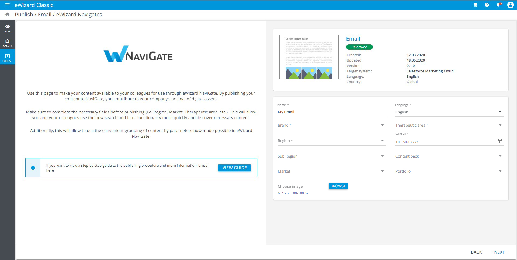Open the View sidebar tab
The width and height of the screenshot is (517, 260).
pyautogui.click(x=7, y=28)
